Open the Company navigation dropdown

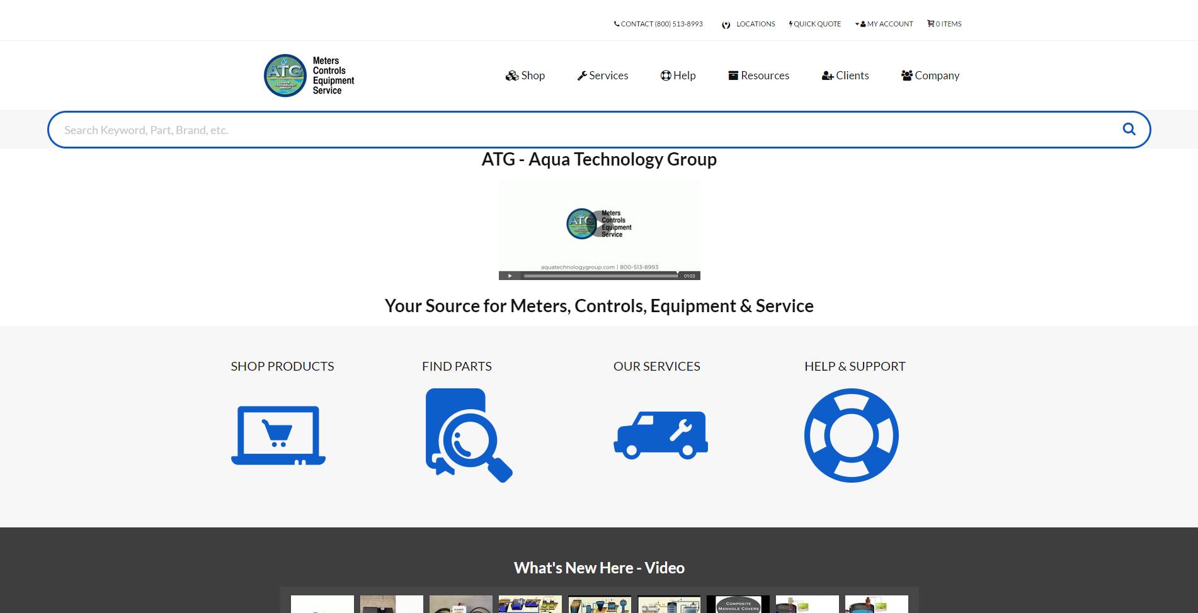[930, 75]
